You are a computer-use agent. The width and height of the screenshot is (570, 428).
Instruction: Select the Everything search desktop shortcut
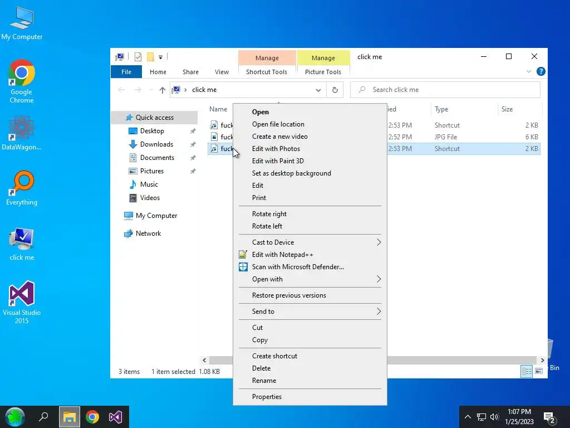click(x=22, y=188)
